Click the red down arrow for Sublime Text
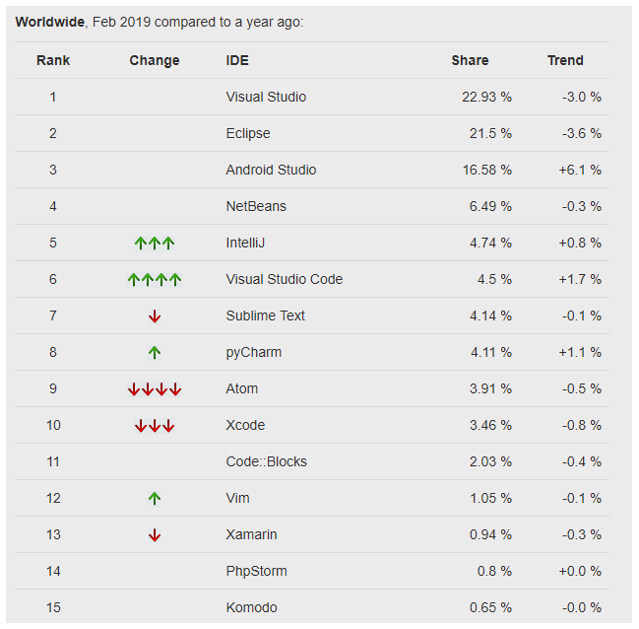639x629 pixels. [x=155, y=316]
